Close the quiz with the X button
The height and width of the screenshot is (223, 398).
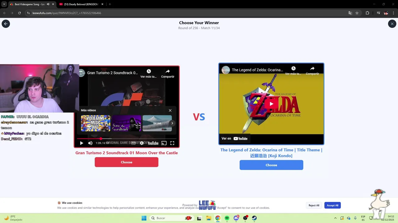coord(392,24)
